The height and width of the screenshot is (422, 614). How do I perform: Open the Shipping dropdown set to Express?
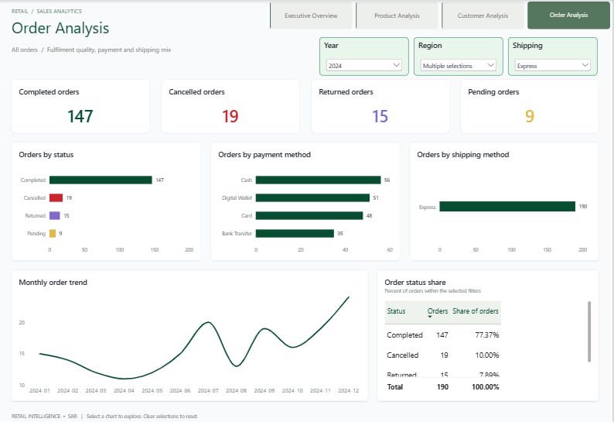(x=552, y=65)
